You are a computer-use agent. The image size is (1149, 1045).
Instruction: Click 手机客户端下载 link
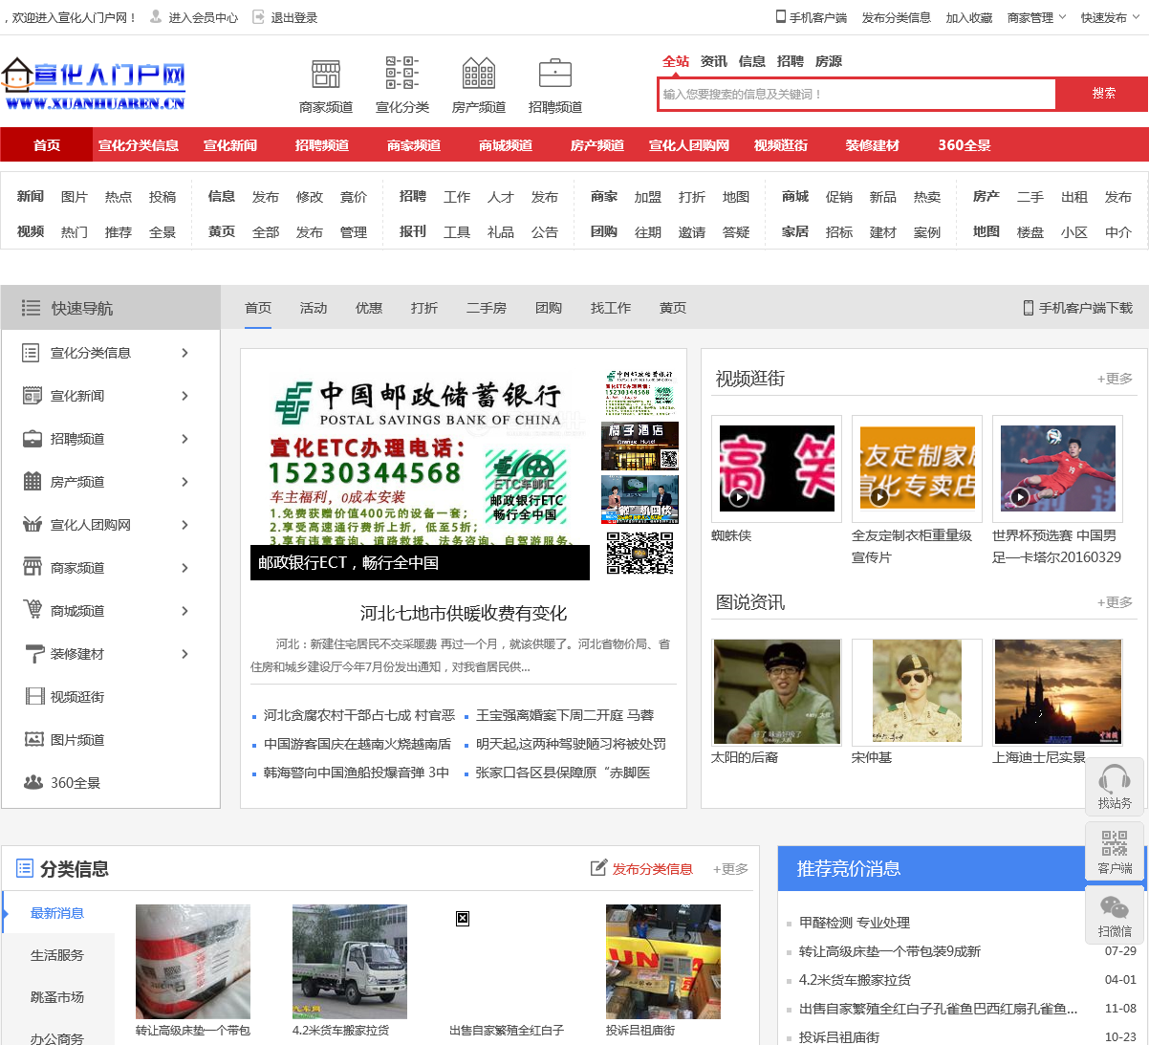[x=1077, y=308]
